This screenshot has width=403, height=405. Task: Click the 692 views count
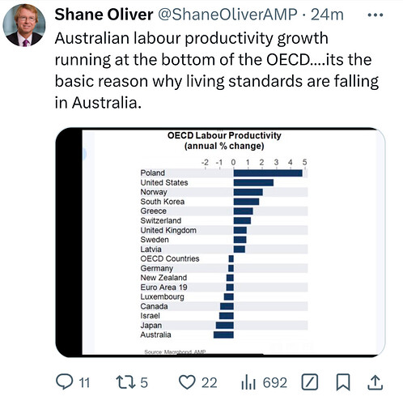pos(275,383)
